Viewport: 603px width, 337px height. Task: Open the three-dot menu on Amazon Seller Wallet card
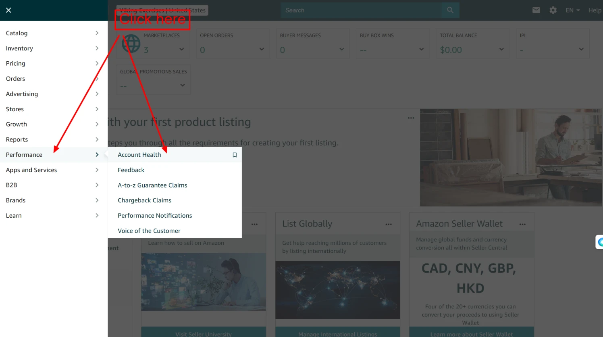[522, 224]
